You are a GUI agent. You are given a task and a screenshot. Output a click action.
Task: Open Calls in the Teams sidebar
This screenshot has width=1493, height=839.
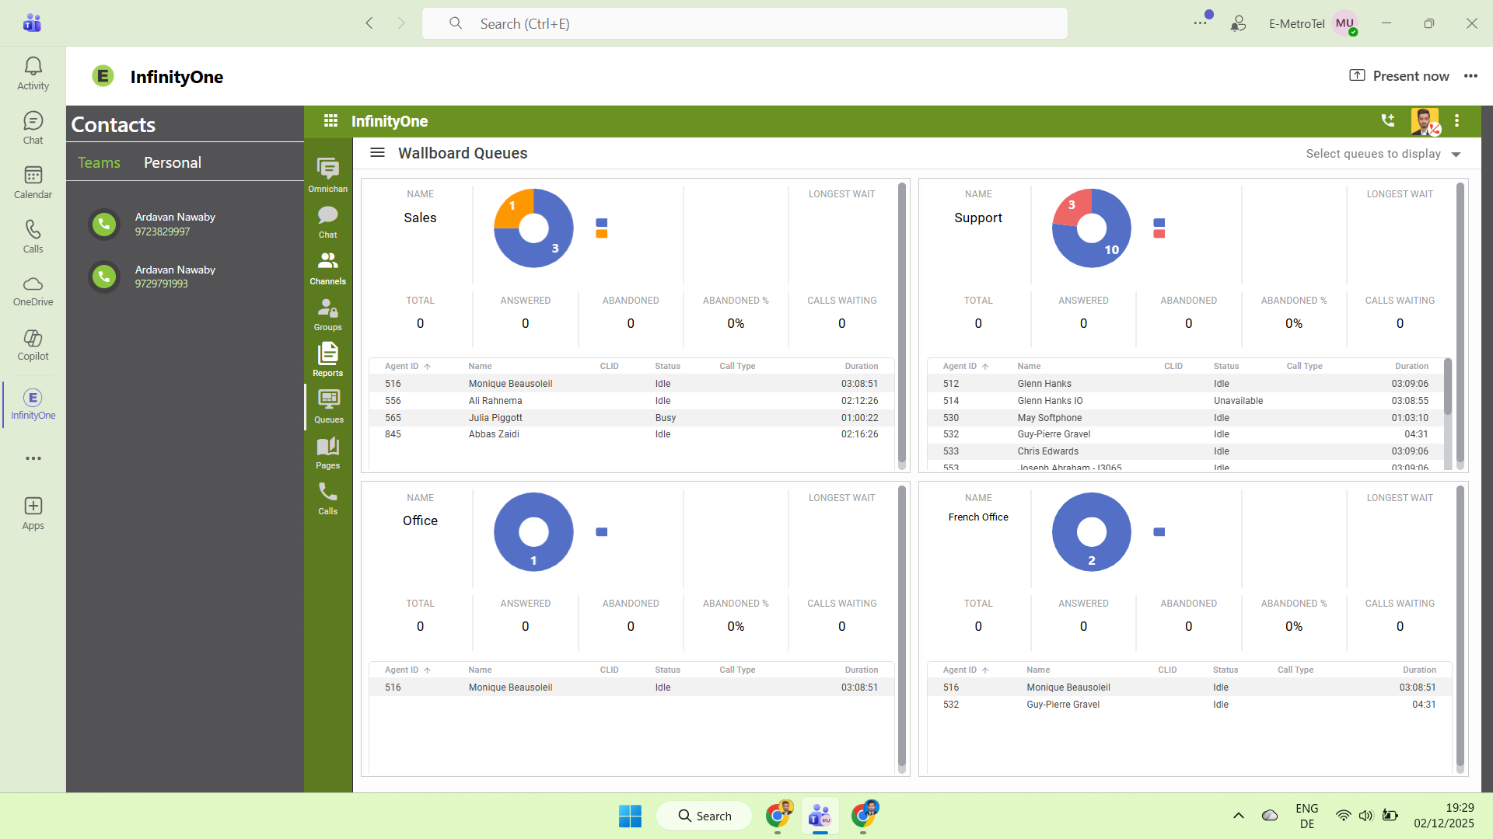[x=33, y=237]
